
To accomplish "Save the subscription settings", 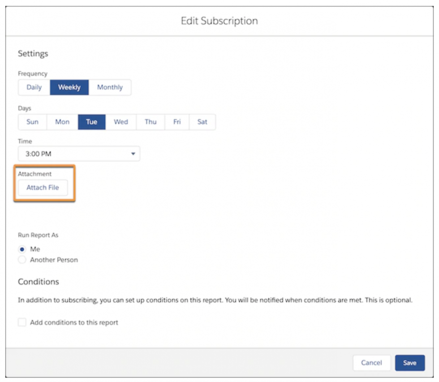I will 409,363.
